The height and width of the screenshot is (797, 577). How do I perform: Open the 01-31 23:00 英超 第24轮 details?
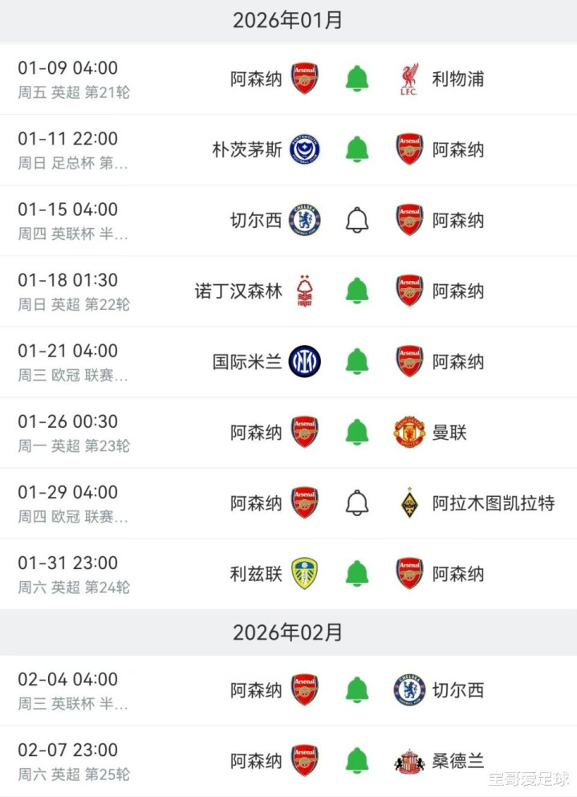point(74,574)
